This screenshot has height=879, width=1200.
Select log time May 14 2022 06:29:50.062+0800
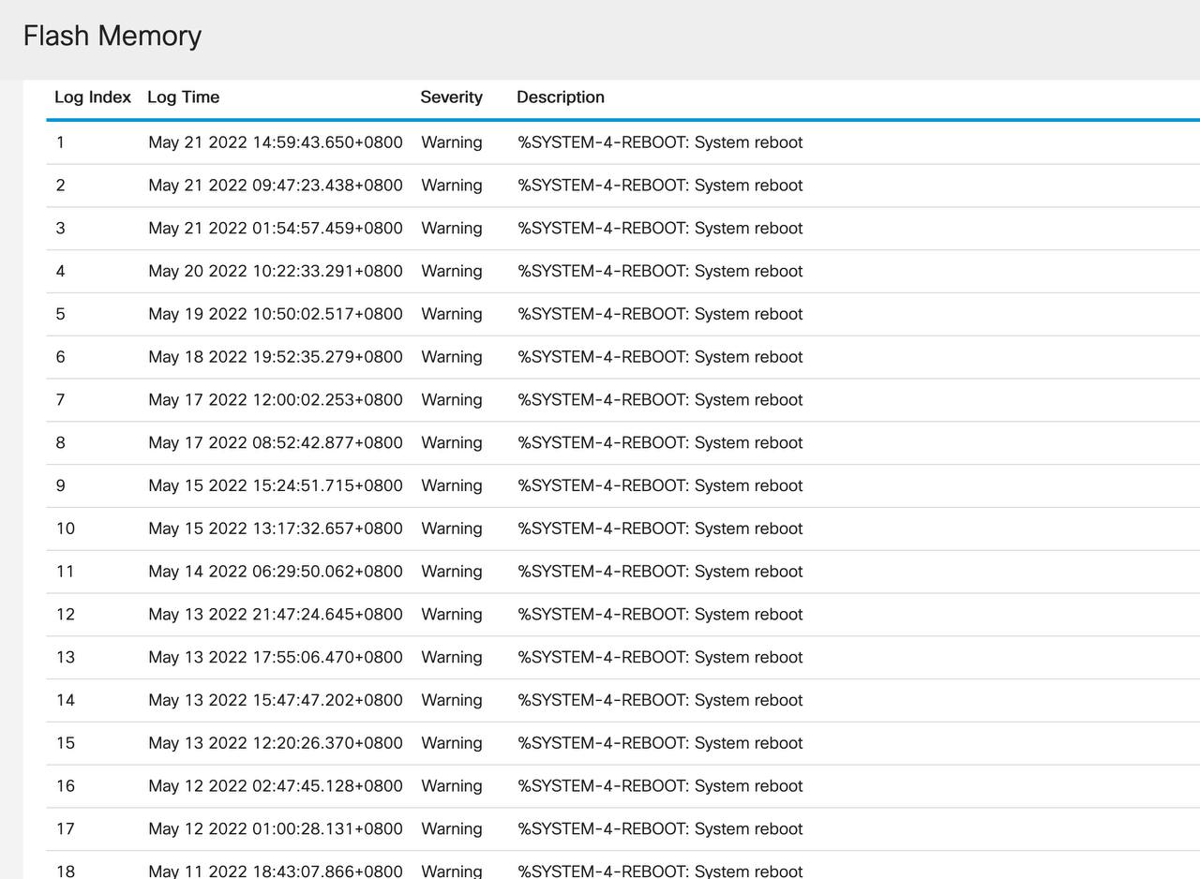click(276, 572)
